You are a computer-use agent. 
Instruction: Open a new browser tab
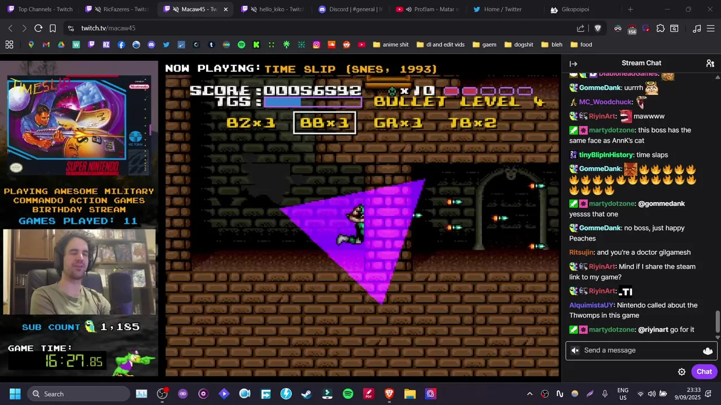point(630,9)
